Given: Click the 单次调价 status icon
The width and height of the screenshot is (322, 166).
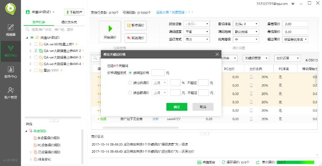Looking at the screenshot, I should (258, 162).
